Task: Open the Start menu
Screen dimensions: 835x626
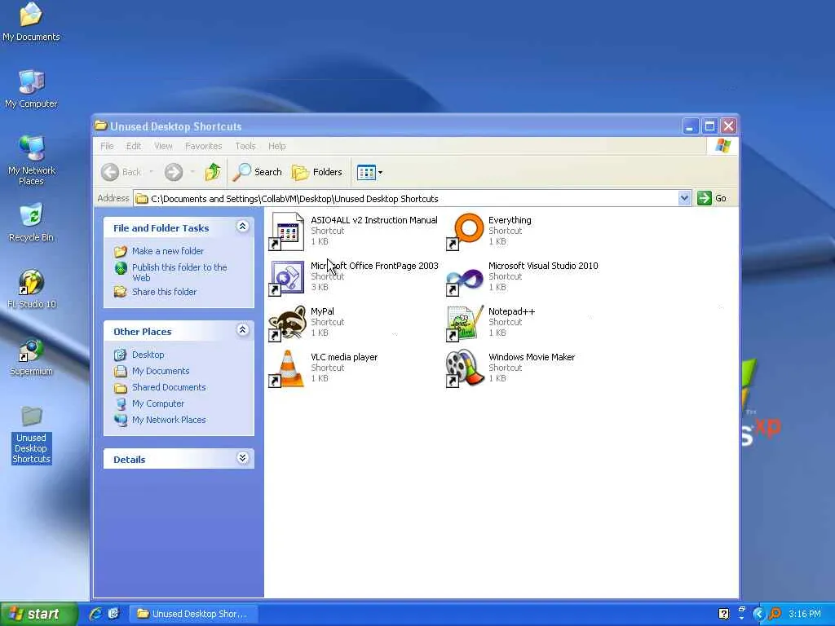Action: tap(39, 614)
